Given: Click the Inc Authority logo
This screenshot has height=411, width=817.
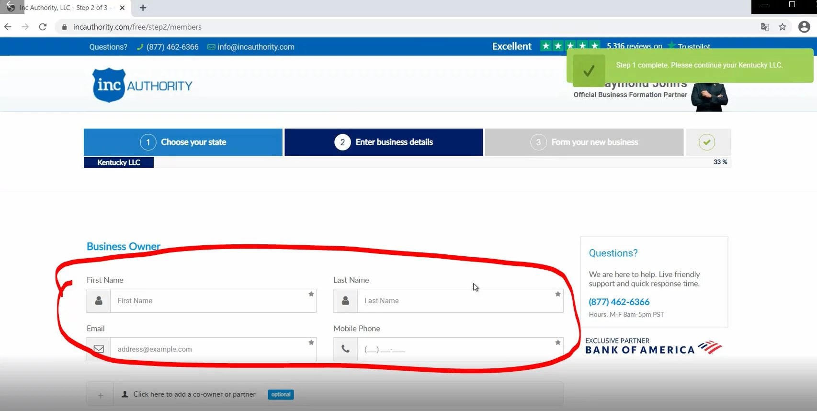Looking at the screenshot, I should pos(142,86).
